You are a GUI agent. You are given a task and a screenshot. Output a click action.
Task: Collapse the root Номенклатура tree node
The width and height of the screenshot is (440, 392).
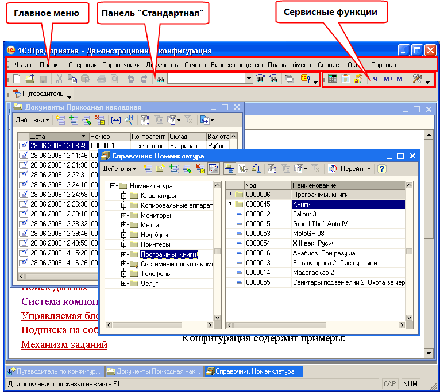[113, 186]
